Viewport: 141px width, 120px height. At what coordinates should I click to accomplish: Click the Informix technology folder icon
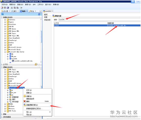tap(8, 20)
